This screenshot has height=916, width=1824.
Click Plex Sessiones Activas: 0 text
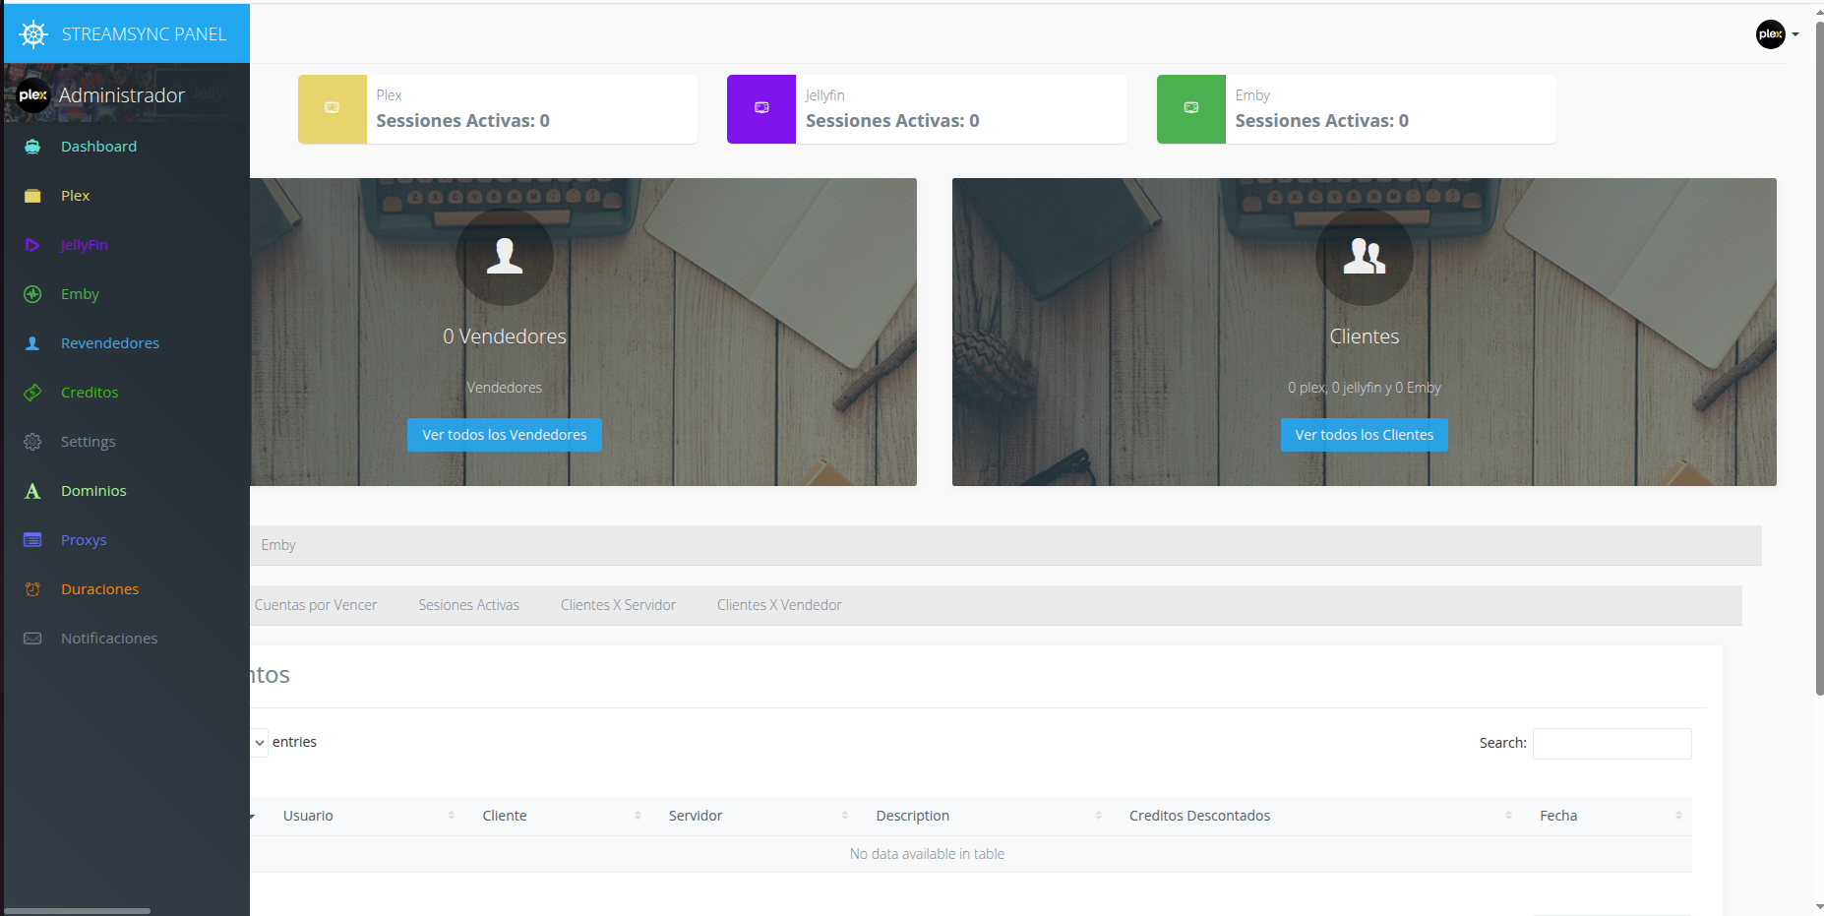[462, 121]
